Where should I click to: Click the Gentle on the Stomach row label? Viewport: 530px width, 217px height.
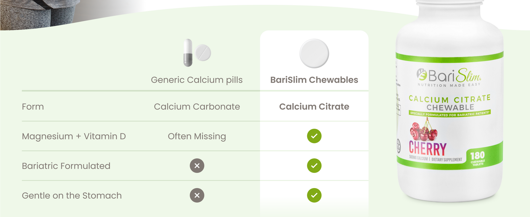click(71, 195)
